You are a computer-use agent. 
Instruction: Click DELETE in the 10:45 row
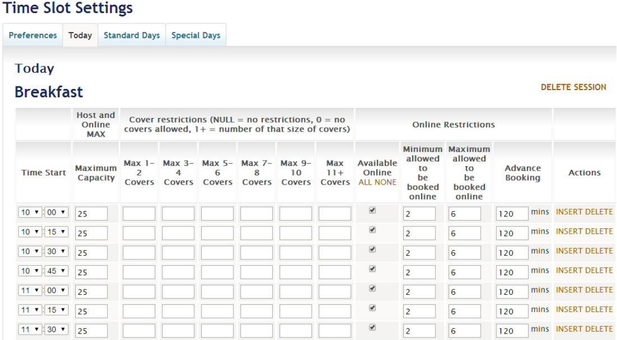click(599, 270)
